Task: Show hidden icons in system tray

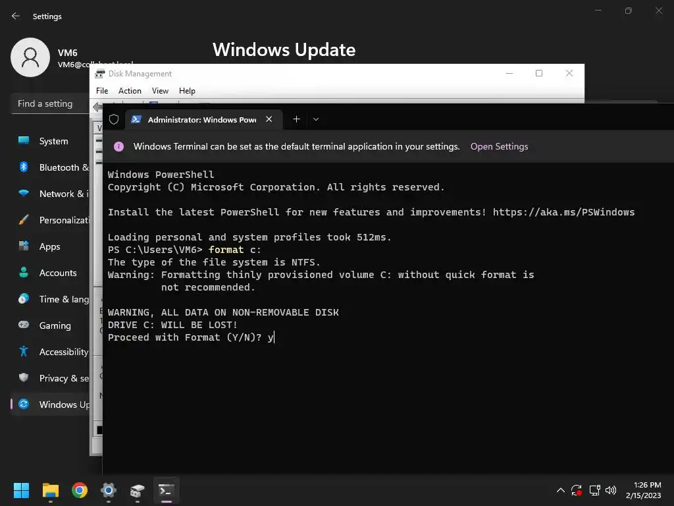Action: tap(561, 490)
